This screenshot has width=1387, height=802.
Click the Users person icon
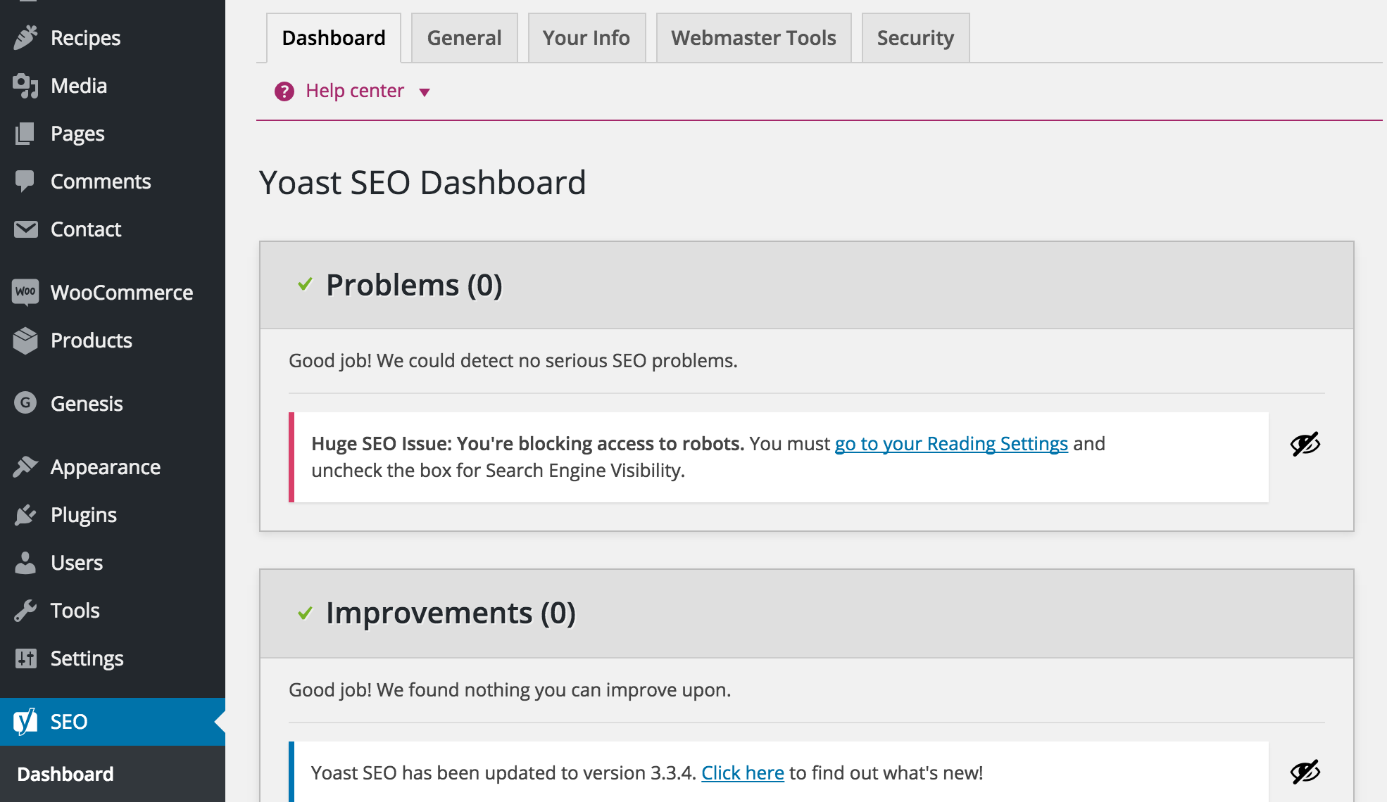click(25, 563)
